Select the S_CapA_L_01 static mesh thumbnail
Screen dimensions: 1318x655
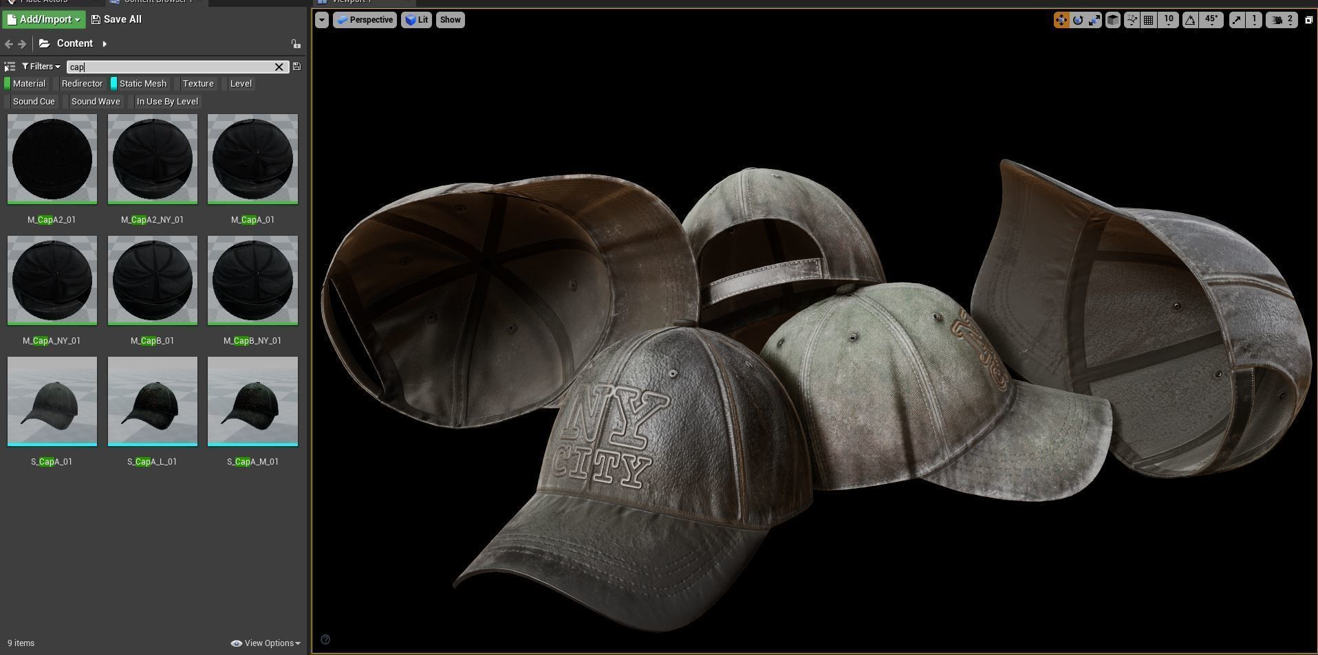[x=153, y=401]
